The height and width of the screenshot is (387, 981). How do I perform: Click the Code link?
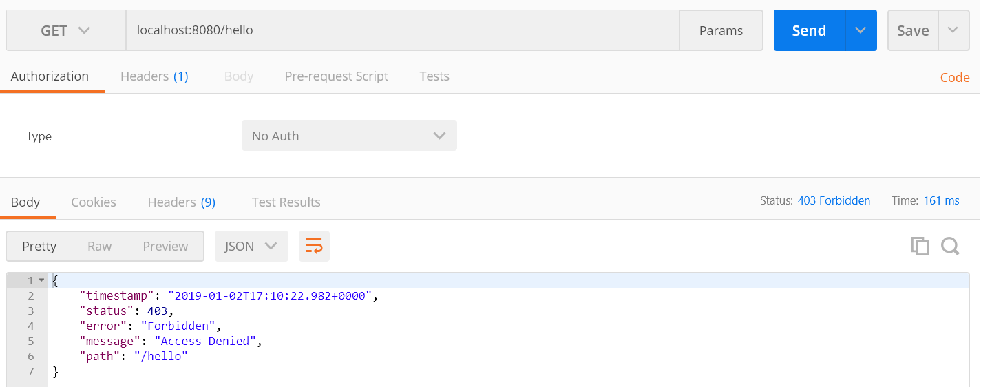(955, 78)
